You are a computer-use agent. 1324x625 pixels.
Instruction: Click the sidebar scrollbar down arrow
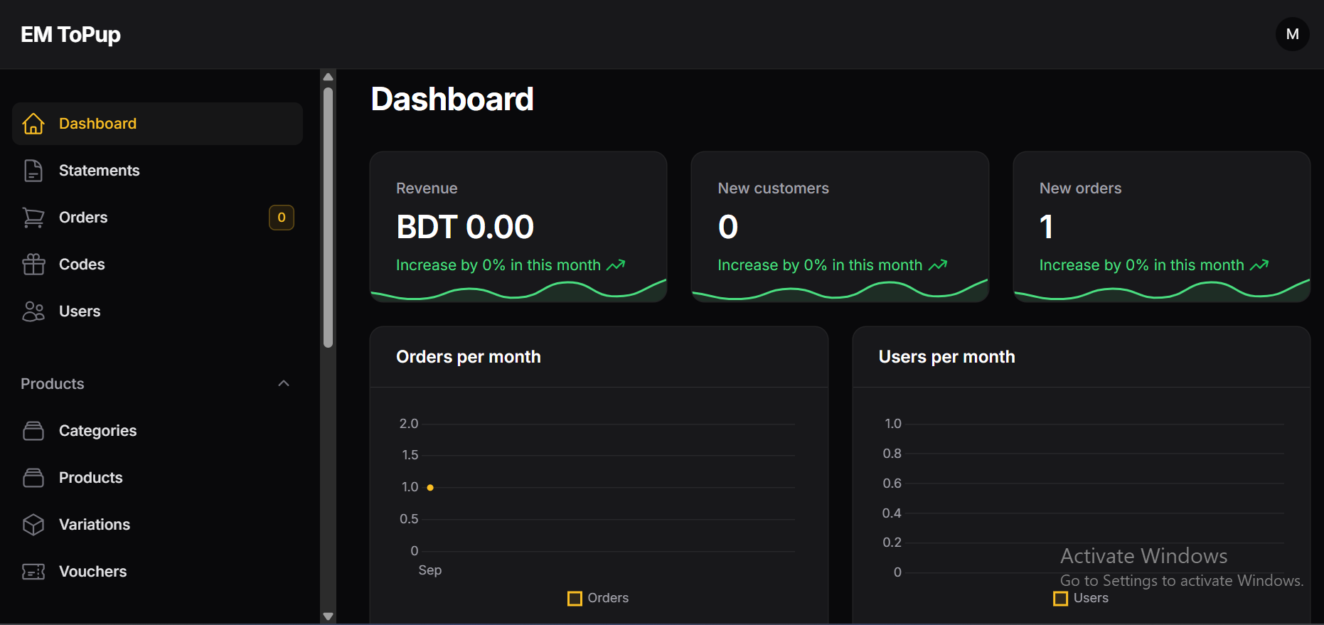(328, 616)
